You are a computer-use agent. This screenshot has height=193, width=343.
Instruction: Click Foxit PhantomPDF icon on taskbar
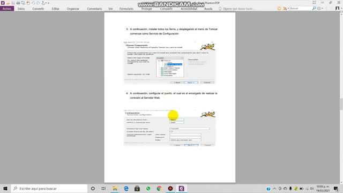click(x=181, y=188)
